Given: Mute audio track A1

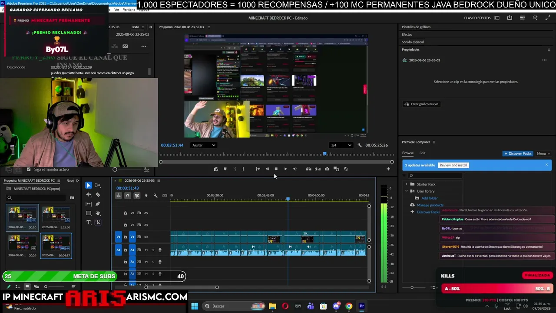Looking at the screenshot, I should click(146, 250).
